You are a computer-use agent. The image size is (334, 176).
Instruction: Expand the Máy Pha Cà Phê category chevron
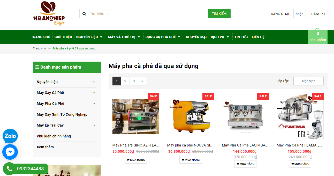pyautogui.click(x=94, y=104)
